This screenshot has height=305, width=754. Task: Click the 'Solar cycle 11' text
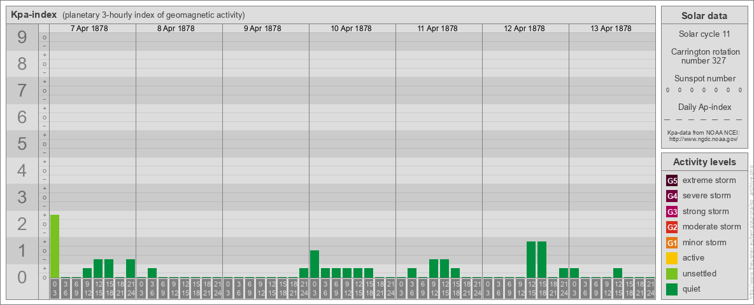coord(704,34)
